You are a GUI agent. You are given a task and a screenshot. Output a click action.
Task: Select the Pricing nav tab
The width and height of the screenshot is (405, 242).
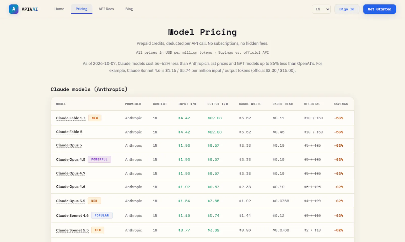click(x=82, y=9)
